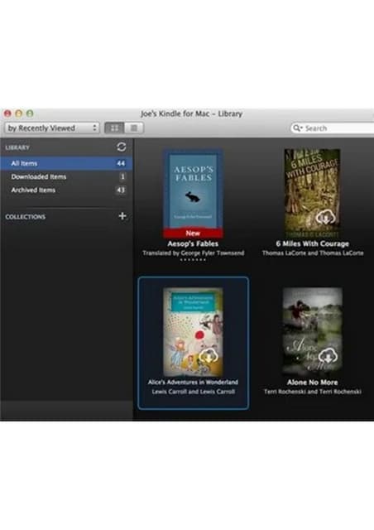Screen dimensions: 374x530
Task: Download Alice's Adventures via cloud icon
Action: point(209,356)
